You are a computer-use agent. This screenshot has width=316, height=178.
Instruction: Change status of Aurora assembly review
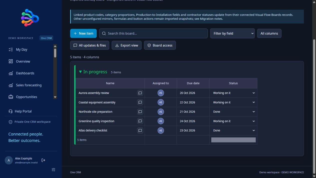click(233, 93)
